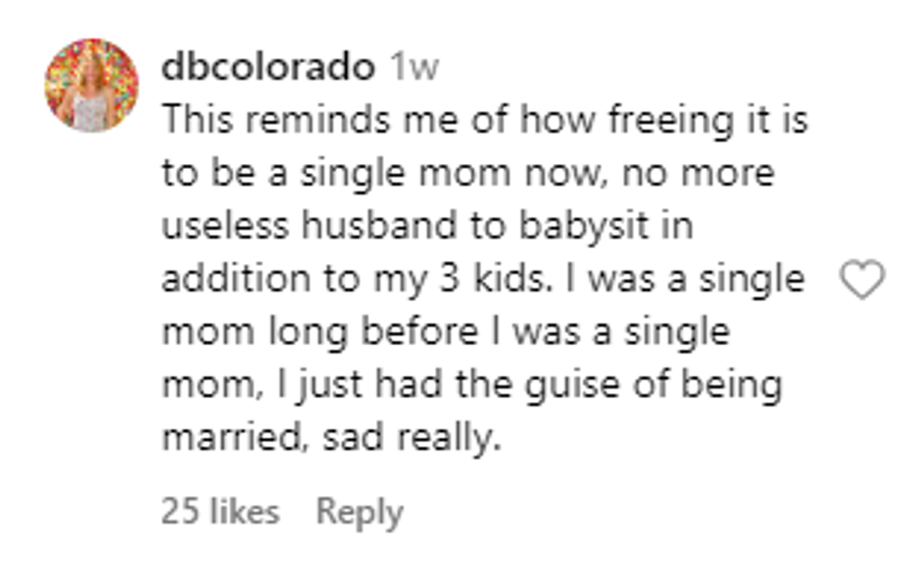Screen dimensions: 915x567
Task: Open dbcolorado's profile picture
Action: [91, 85]
